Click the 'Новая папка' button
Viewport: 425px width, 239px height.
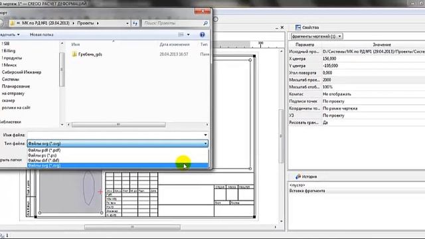[41, 35]
